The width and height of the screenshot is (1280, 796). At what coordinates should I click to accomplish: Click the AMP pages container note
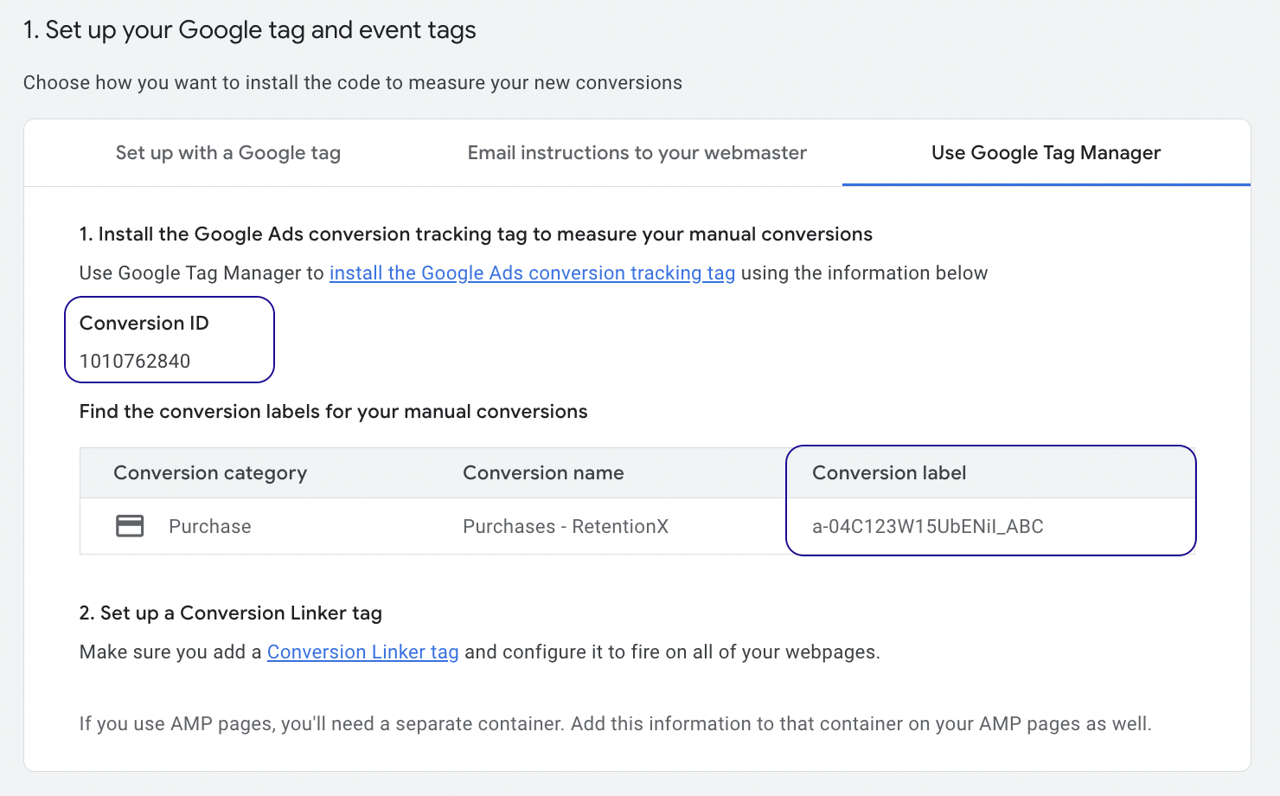(616, 723)
